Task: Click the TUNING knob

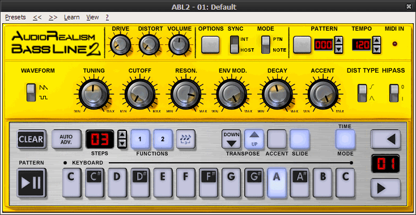Action: tap(94, 94)
